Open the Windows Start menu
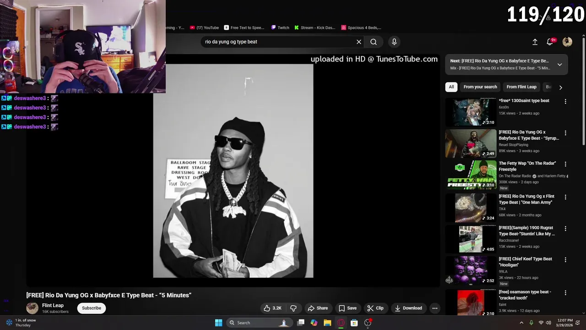Viewport: 586px width, 330px height. point(218,323)
